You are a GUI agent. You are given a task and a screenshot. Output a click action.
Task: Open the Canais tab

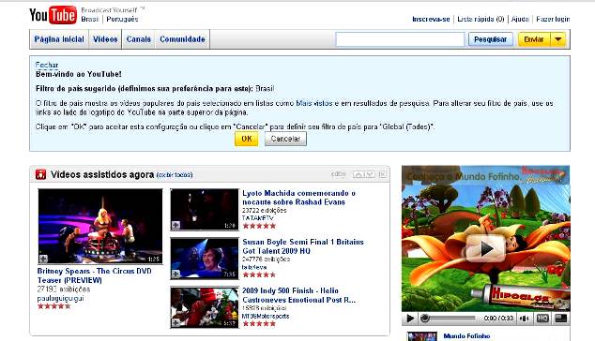coord(139,39)
